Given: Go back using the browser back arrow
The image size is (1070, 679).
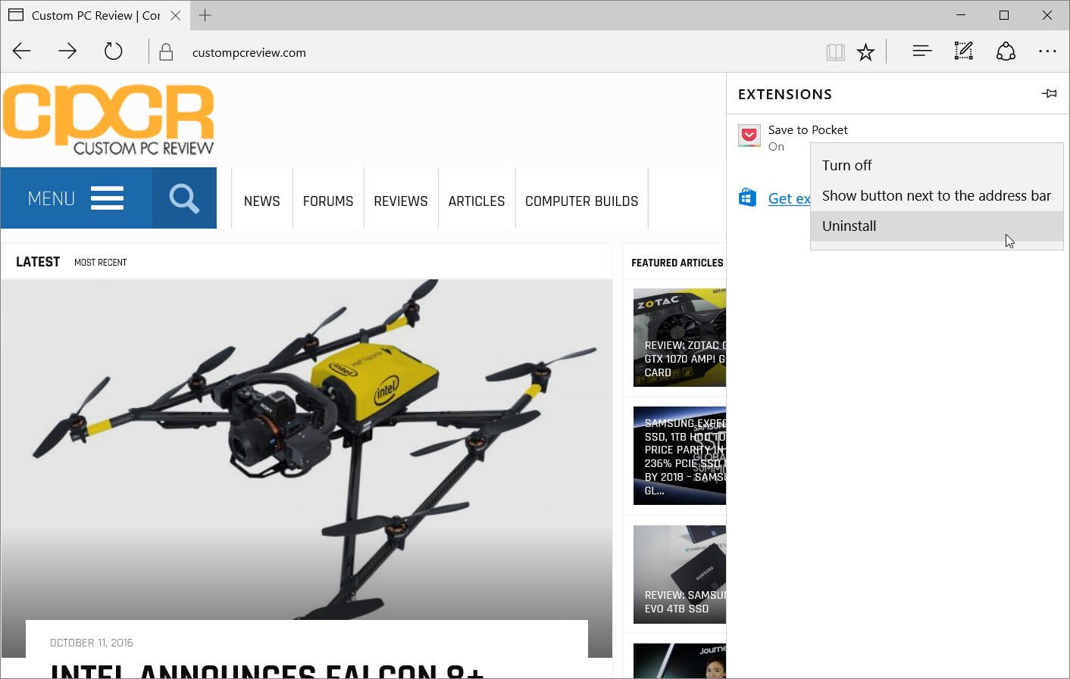Looking at the screenshot, I should pyautogui.click(x=22, y=51).
